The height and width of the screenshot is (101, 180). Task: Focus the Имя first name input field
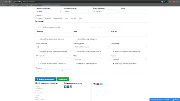tap(91, 35)
